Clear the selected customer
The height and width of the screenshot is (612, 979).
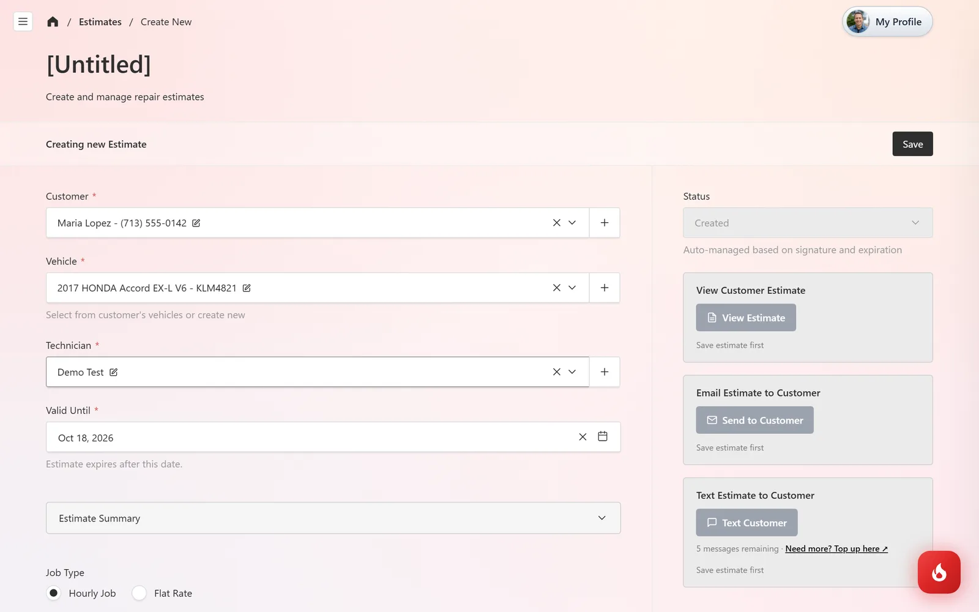tap(556, 223)
